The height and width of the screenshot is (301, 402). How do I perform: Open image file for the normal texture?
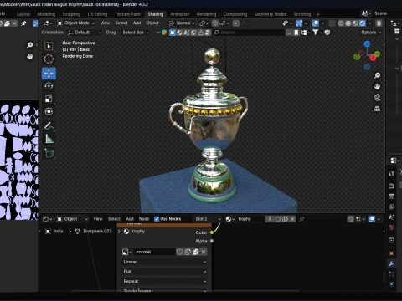coord(196,252)
